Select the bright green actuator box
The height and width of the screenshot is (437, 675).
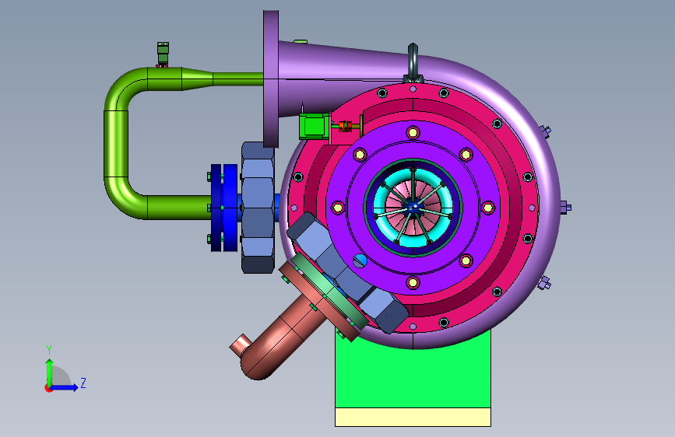coord(315,127)
